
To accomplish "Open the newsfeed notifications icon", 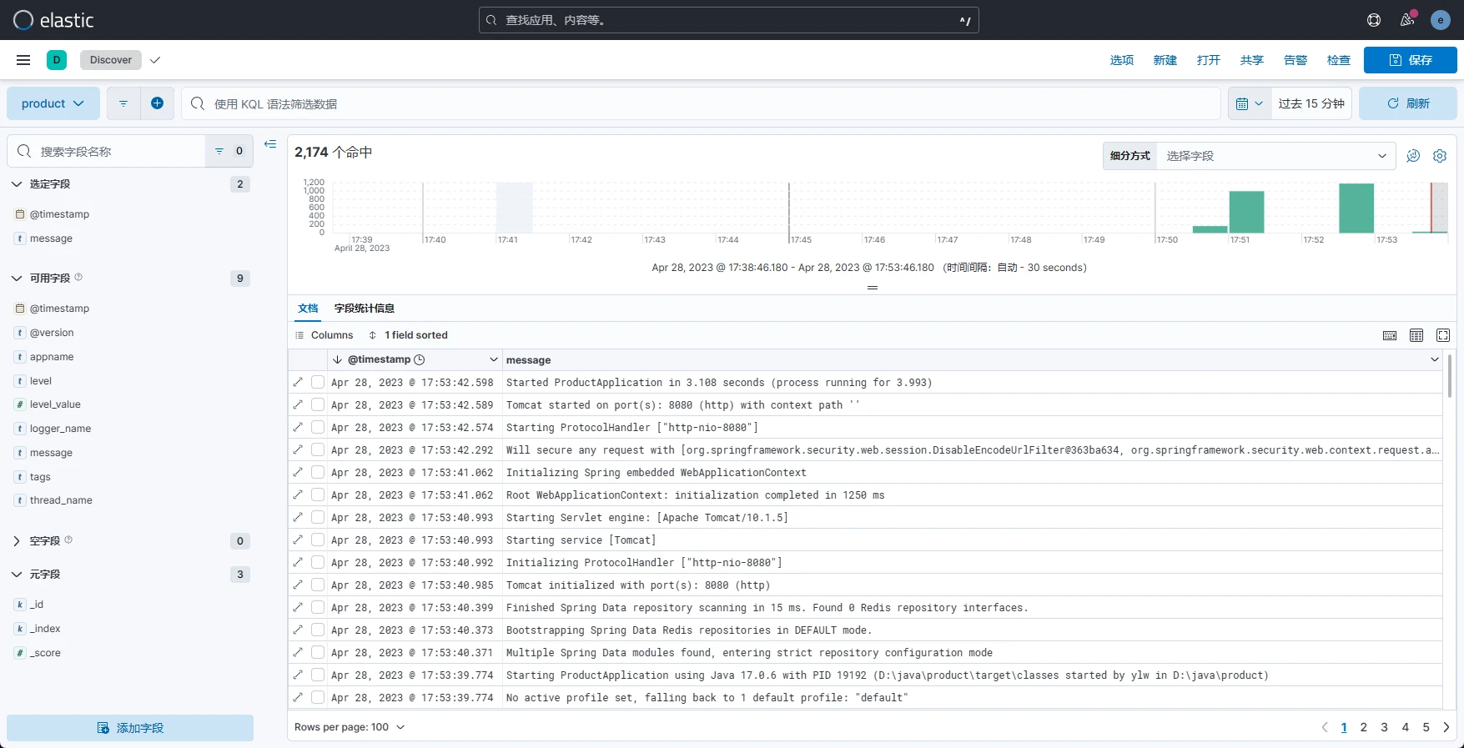I will click(x=1407, y=20).
